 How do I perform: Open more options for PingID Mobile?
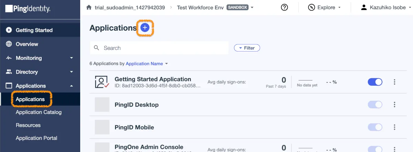click(394, 127)
